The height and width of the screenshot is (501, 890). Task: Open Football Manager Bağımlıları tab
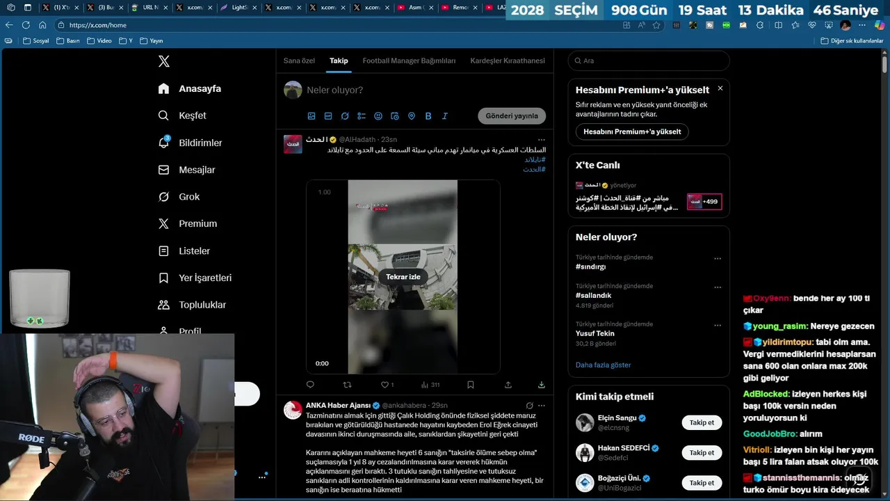tap(409, 61)
